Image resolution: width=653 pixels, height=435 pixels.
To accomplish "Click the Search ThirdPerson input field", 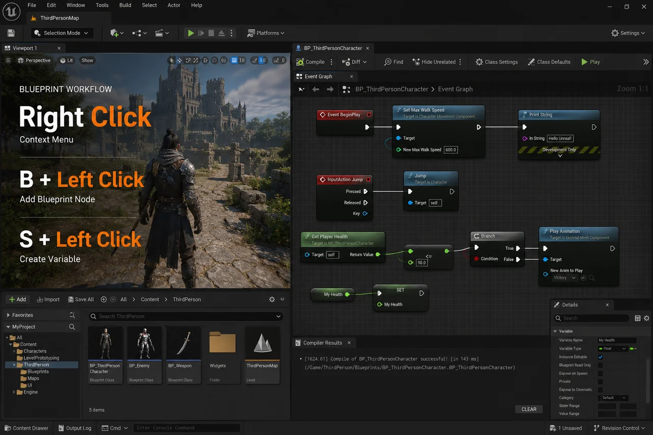I will (x=186, y=316).
